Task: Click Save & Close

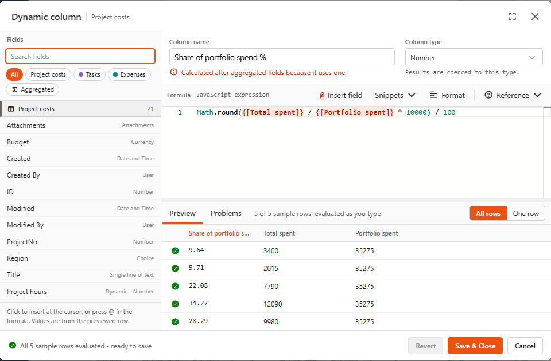Action: 475,346
